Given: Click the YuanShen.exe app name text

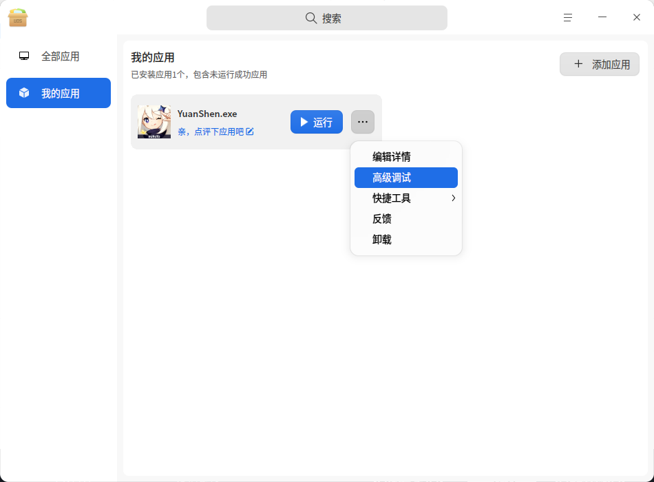Looking at the screenshot, I should (x=207, y=114).
